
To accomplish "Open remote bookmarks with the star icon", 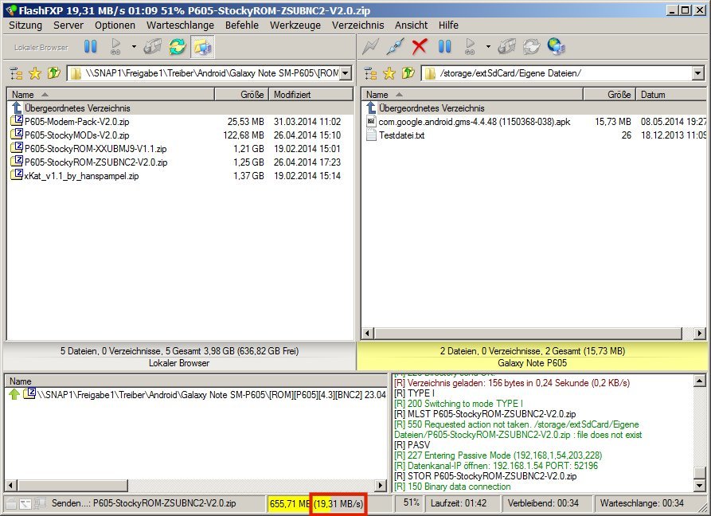I will coord(389,73).
